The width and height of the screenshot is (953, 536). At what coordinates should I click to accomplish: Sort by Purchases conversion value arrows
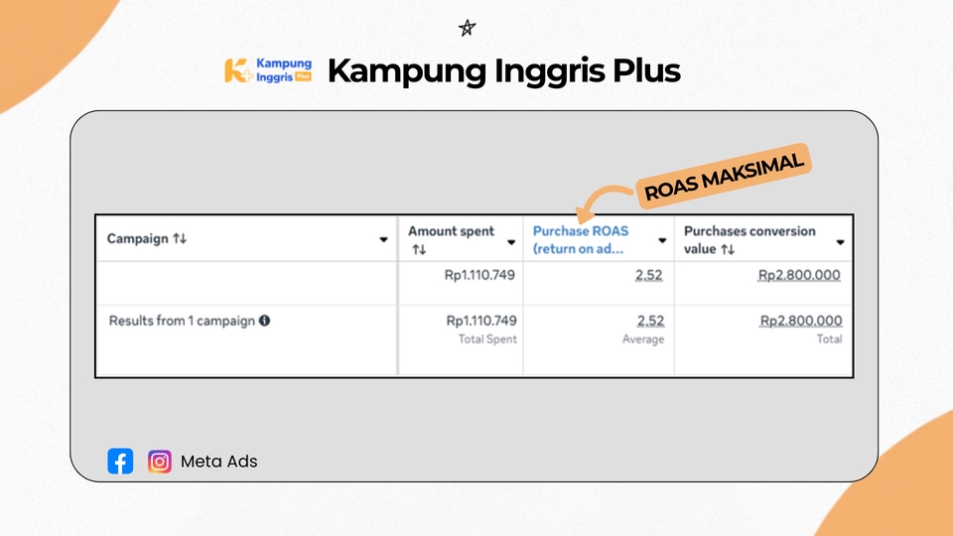point(728,248)
